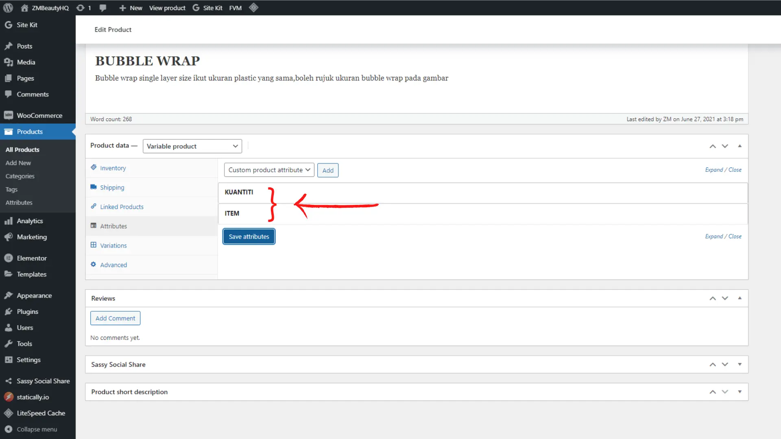Expand the KUANTITI attribute row
The height and width of the screenshot is (439, 781).
pos(483,192)
